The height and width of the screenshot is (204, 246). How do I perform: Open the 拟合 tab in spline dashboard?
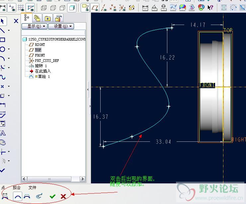[x=17, y=187]
